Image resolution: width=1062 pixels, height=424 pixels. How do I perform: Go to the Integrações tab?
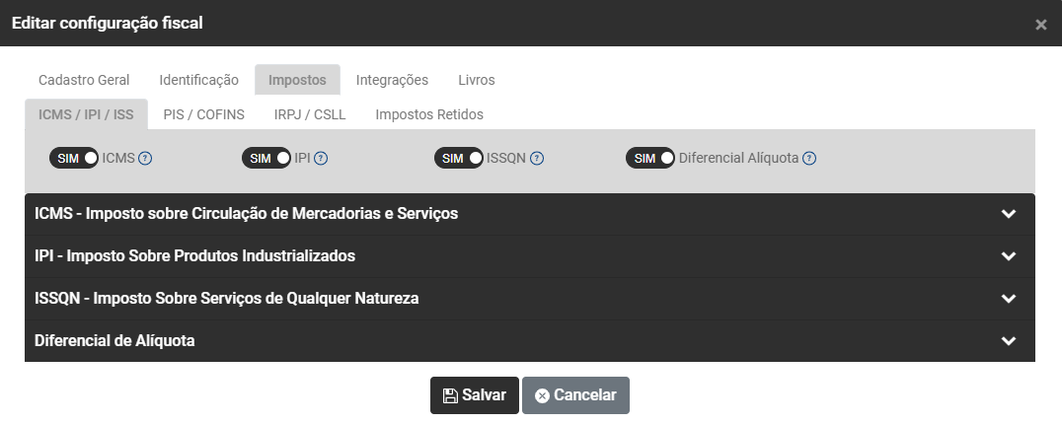[x=392, y=80]
